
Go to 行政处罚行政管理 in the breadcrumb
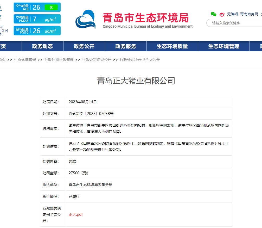click(59, 60)
